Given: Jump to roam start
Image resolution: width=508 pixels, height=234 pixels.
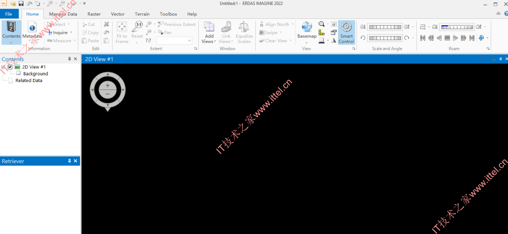Looking at the screenshot, I should [x=423, y=38].
